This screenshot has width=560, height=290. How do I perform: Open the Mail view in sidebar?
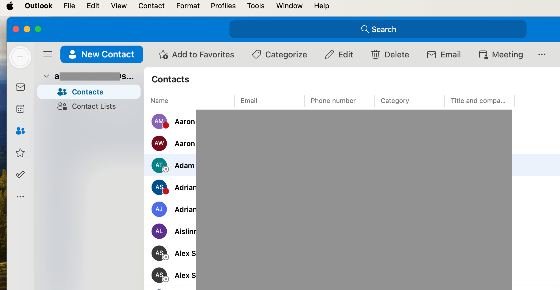tap(20, 87)
